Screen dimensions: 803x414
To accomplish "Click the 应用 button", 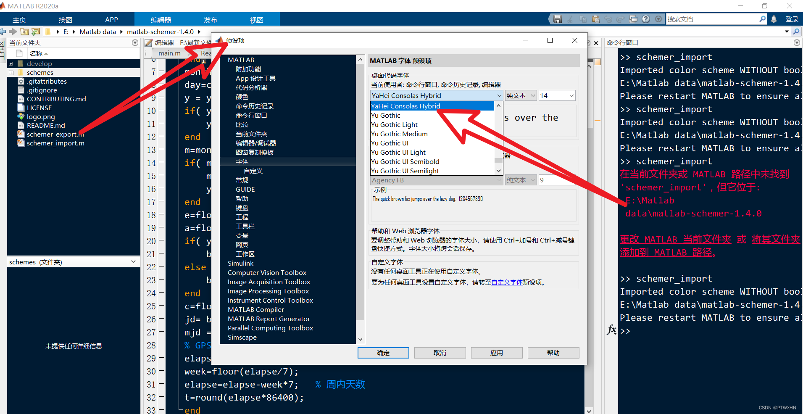I will 497,353.
